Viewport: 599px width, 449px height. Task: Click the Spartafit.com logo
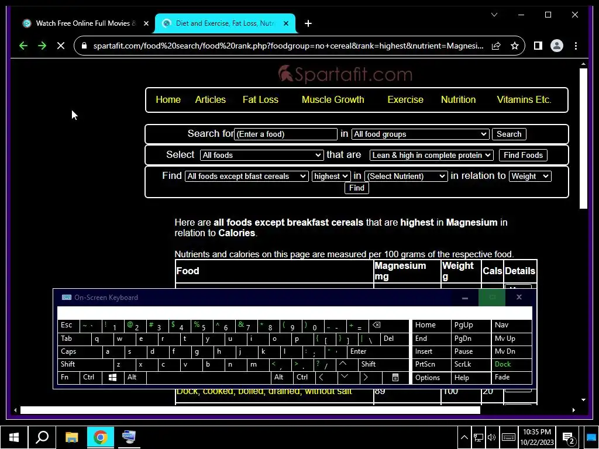[345, 74]
